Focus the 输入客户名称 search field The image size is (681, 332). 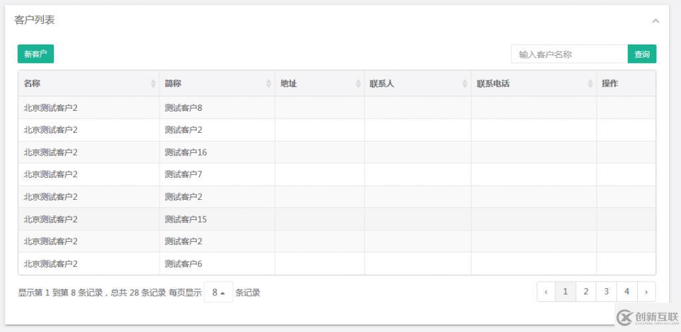569,54
